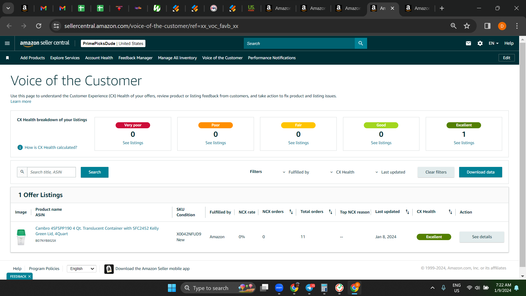Expand the Fulfilled by filter
Screen dimensions: 526x296
click(x=296, y=172)
